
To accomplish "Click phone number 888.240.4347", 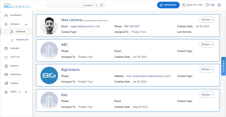I will (x=132, y=26).
